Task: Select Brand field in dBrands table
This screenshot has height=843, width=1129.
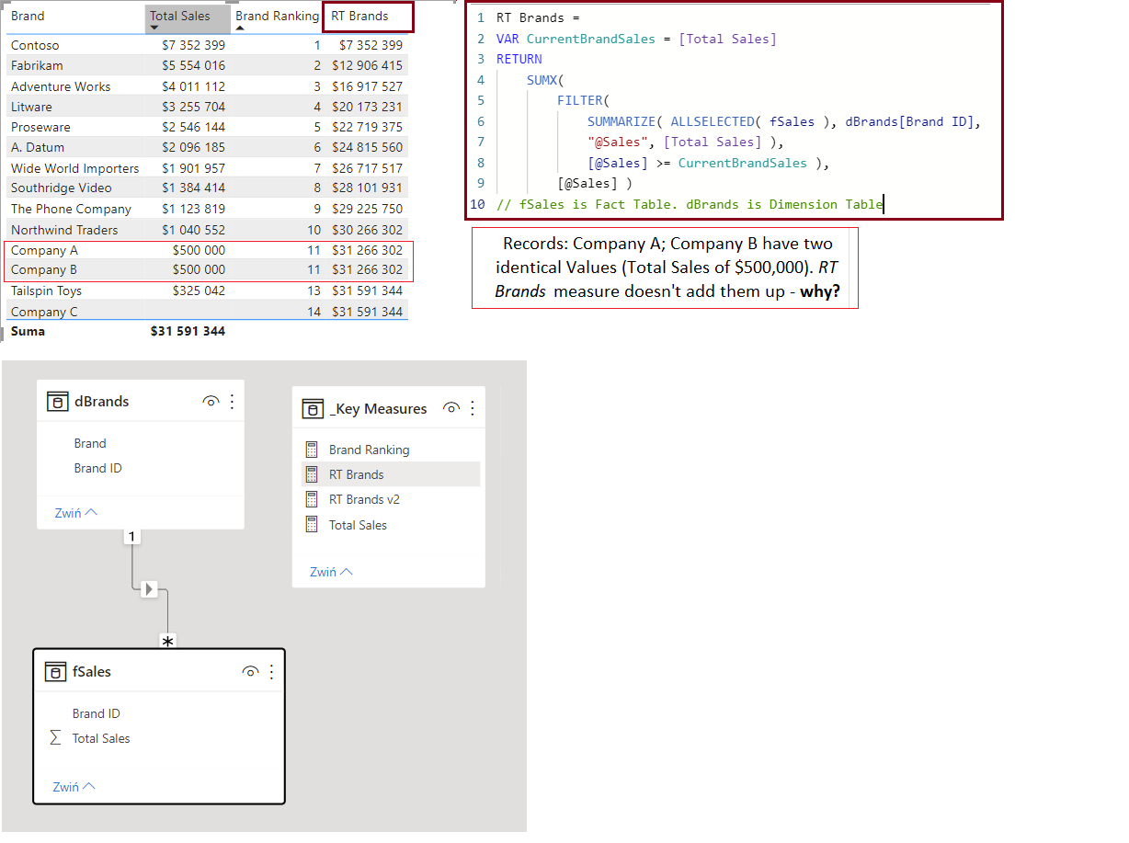Action: click(90, 443)
